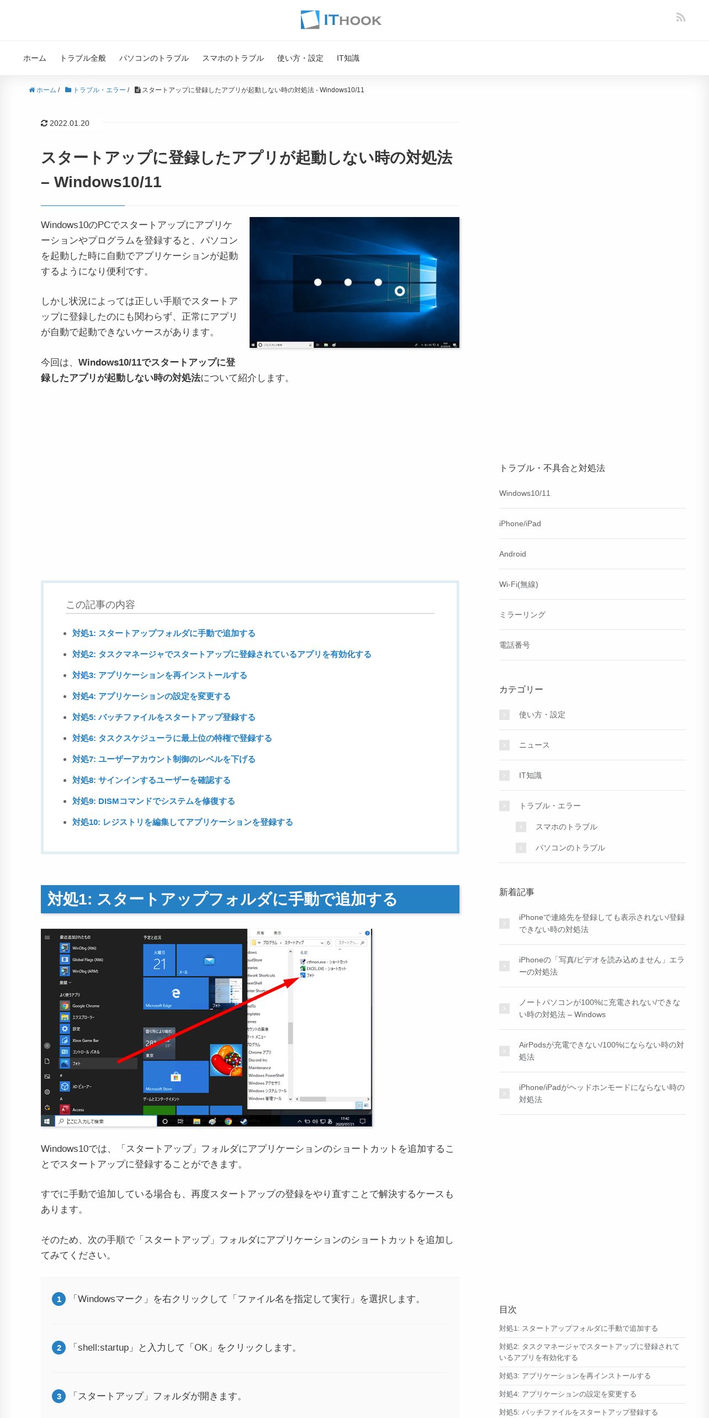The width and height of the screenshot is (709, 1418).
Task: Open ミラーリング in sidebar trouble list
Action: pos(522,615)
